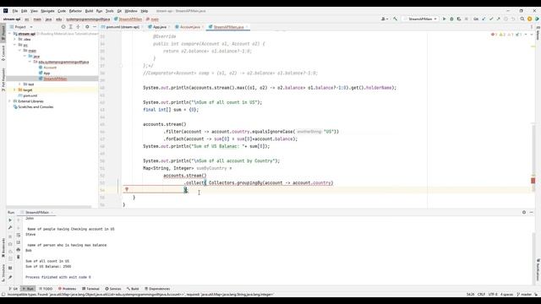Image resolution: width=541 pixels, height=304 pixels.
Task: Click the Bookmarks vertical sidebar tab
Action: point(3,247)
